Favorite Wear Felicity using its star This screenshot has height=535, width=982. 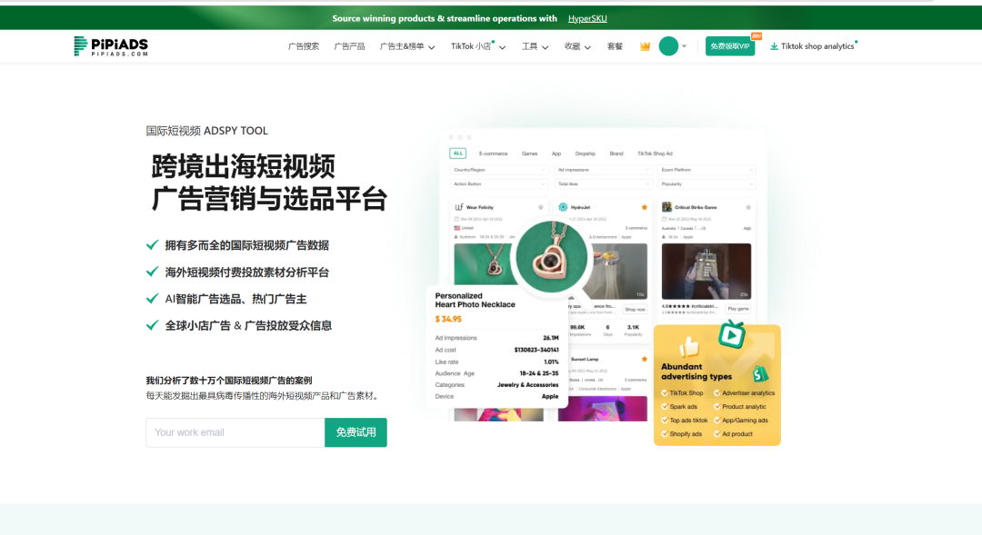(541, 207)
